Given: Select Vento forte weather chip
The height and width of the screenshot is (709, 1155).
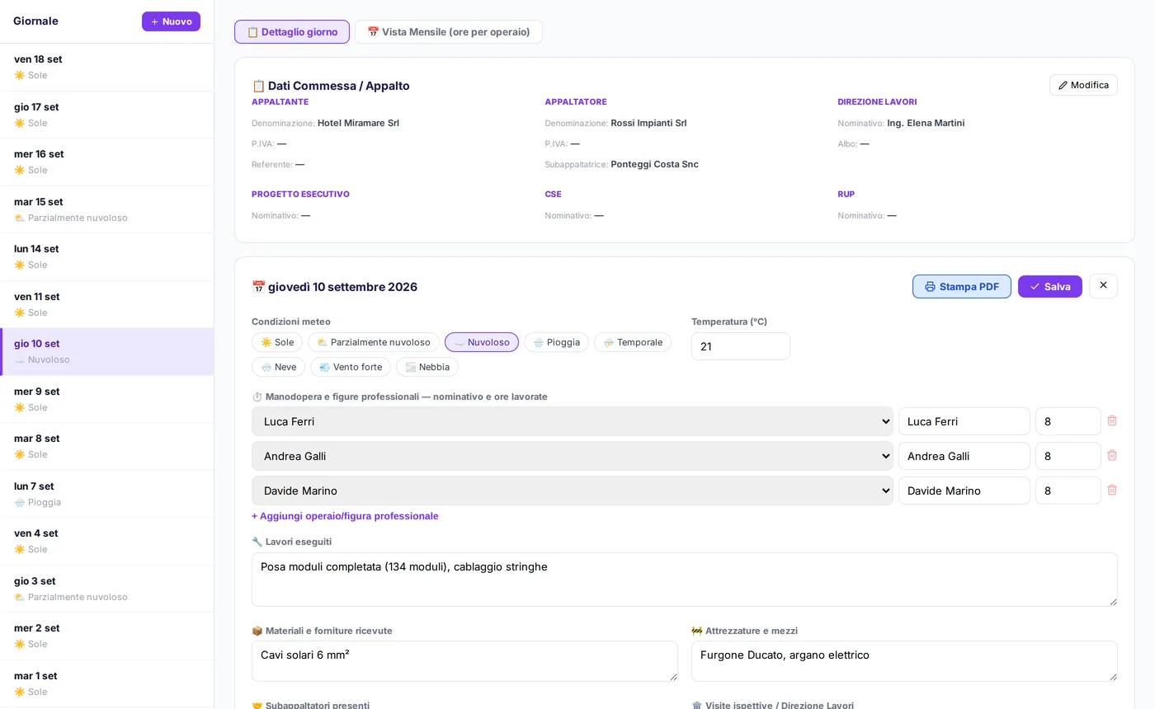Looking at the screenshot, I should tap(351, 367).
